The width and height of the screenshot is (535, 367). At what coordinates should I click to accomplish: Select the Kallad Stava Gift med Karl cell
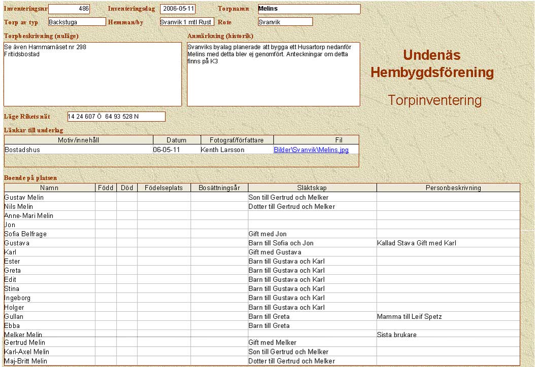point(416,243)
